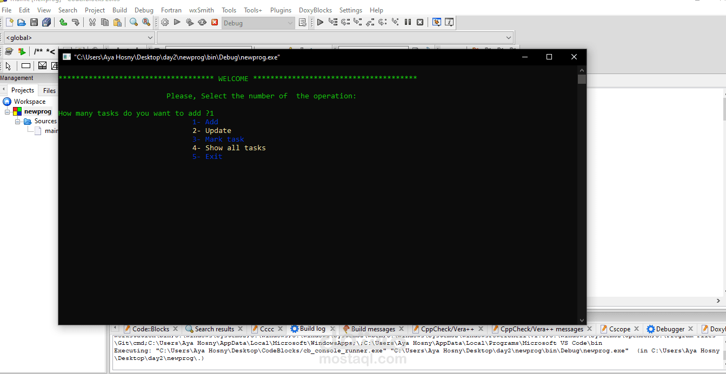The height and width of the screenshot is (374, 726).
Task: Click the Build and run icon
Action: (x=190, y=22)
